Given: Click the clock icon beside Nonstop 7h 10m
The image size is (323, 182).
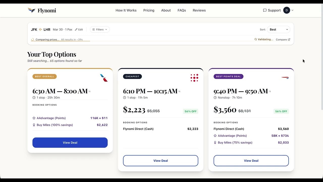Looking at the screenshot, I should (215, 98).
